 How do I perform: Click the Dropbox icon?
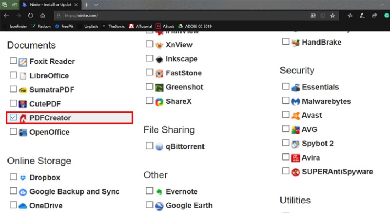click(23, 177)
